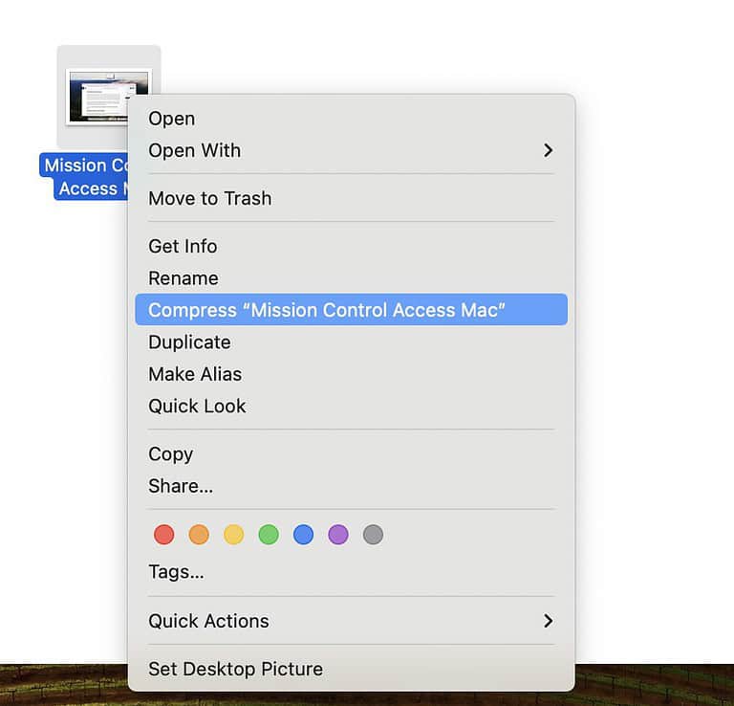Select Move to Trash
The width and height of the screenshot is (734, 706).
[x=210, y=198]
